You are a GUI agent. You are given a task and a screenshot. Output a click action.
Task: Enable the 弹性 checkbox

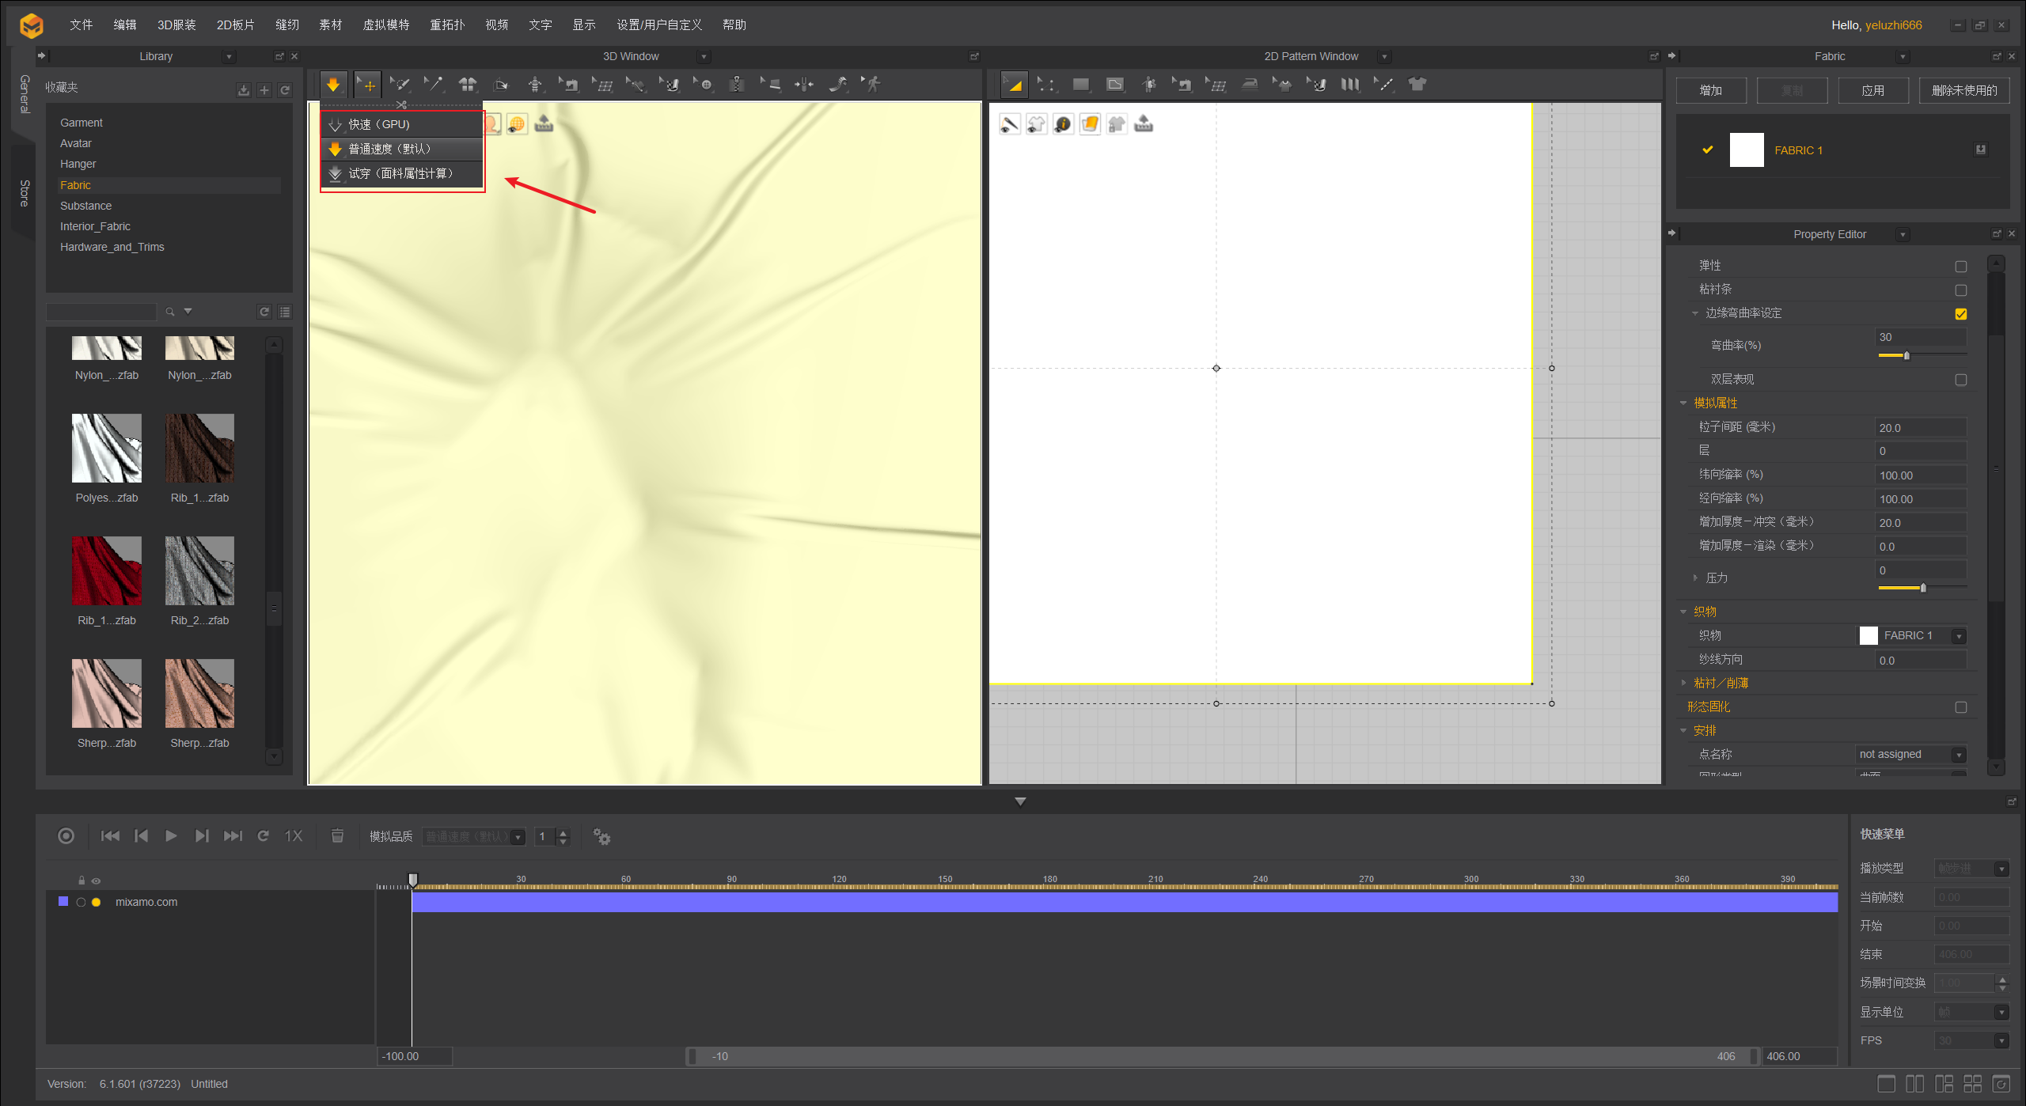pos(1960,267)
